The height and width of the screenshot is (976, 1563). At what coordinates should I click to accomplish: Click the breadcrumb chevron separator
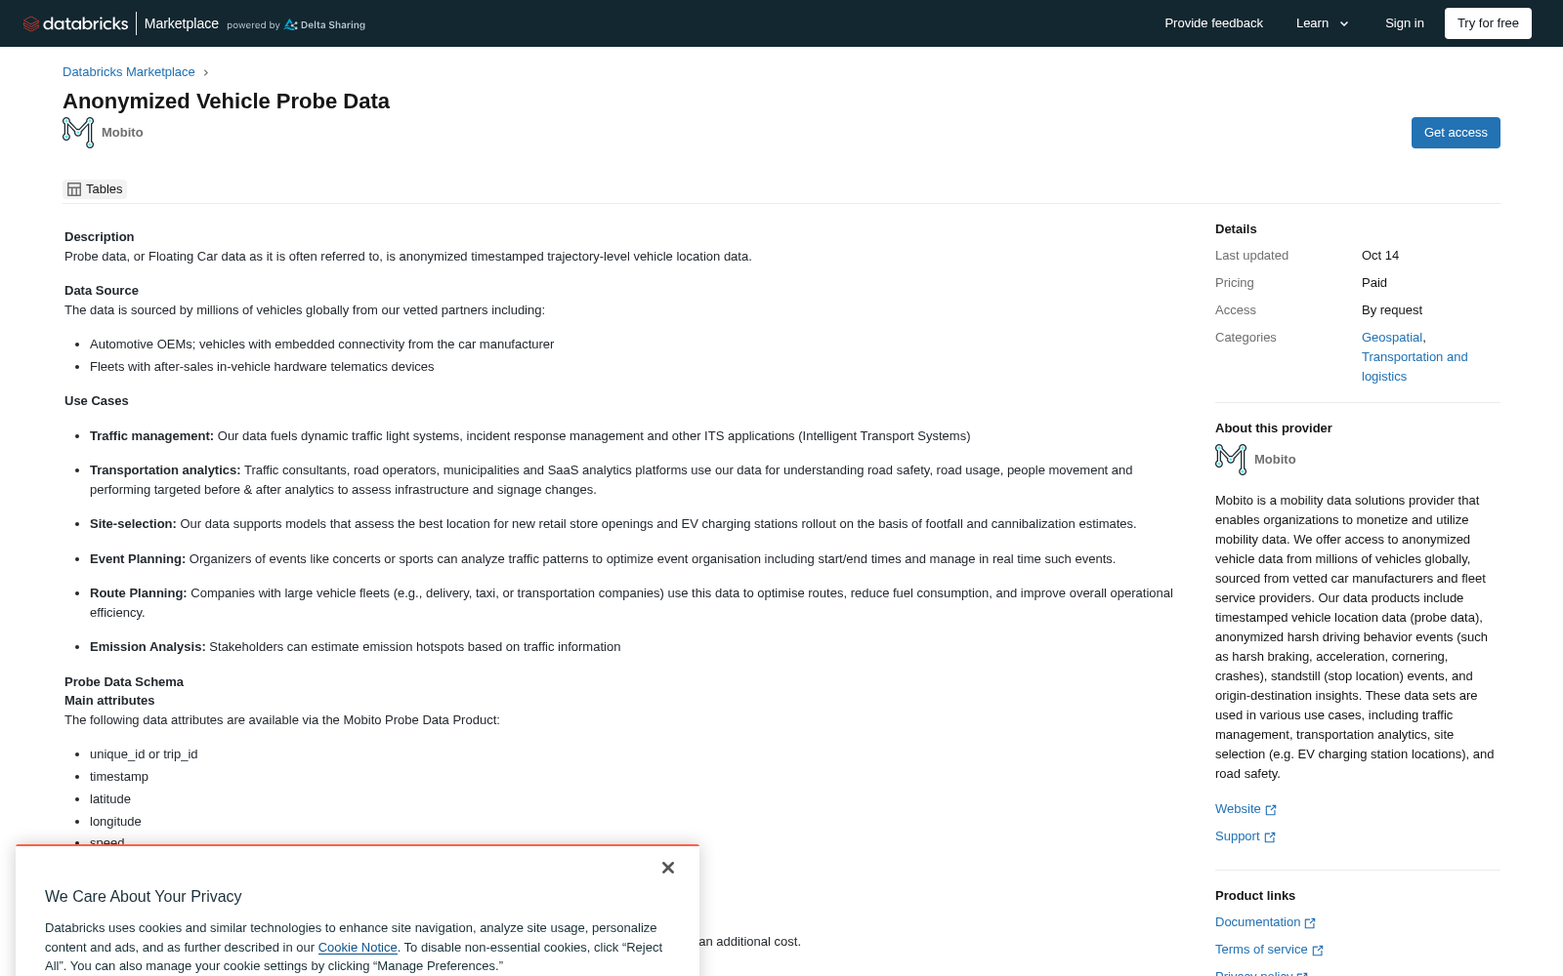tap(205, 72)
